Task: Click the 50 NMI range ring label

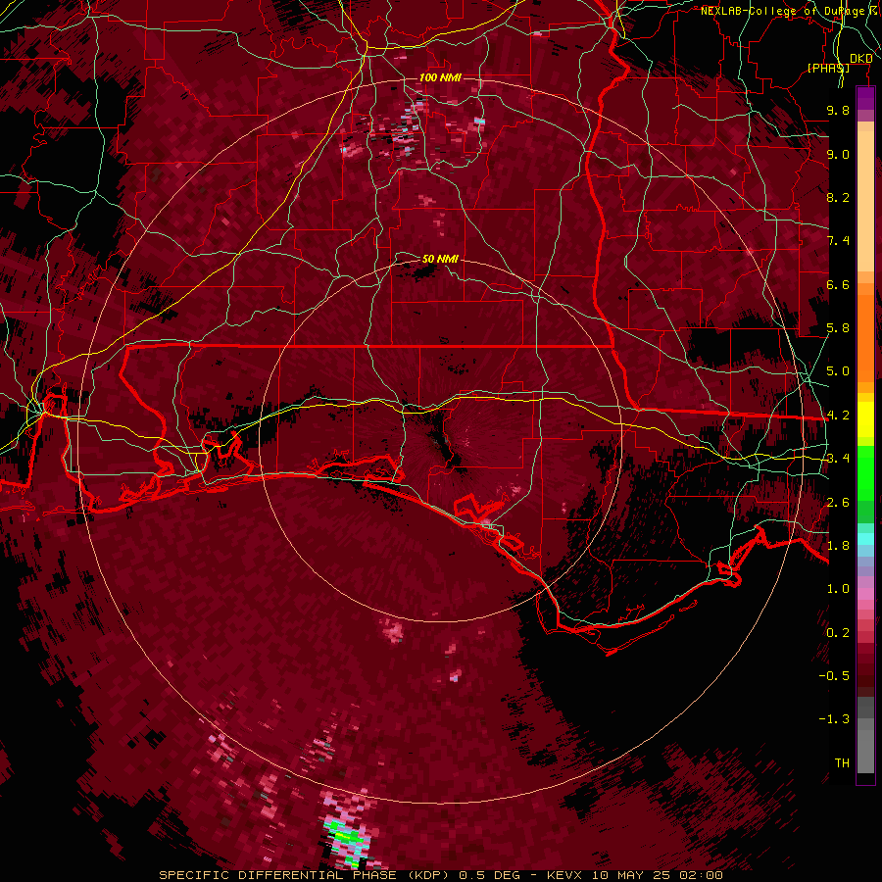Action: (440, 259)
